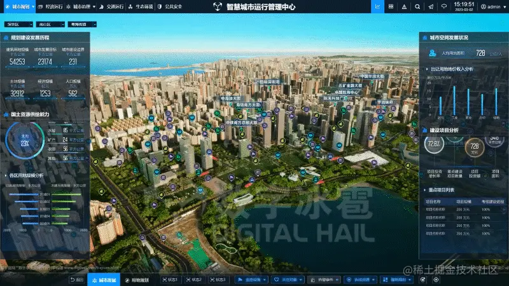Expand the 城市治理 dropdown arrow

point(94,6)
